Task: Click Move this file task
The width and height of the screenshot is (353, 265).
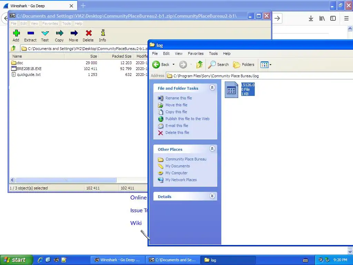Action: pos(176,105)
